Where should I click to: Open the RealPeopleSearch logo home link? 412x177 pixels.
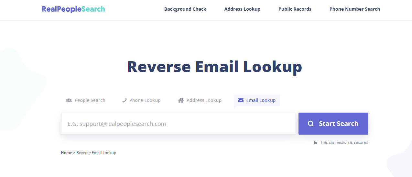tap(73, 9)
